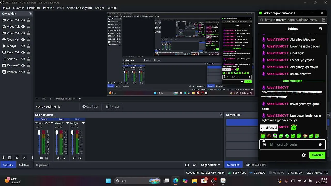Select the Kontroller tab
This screenshot has height=186, width=331.
[x=233, y=165]
